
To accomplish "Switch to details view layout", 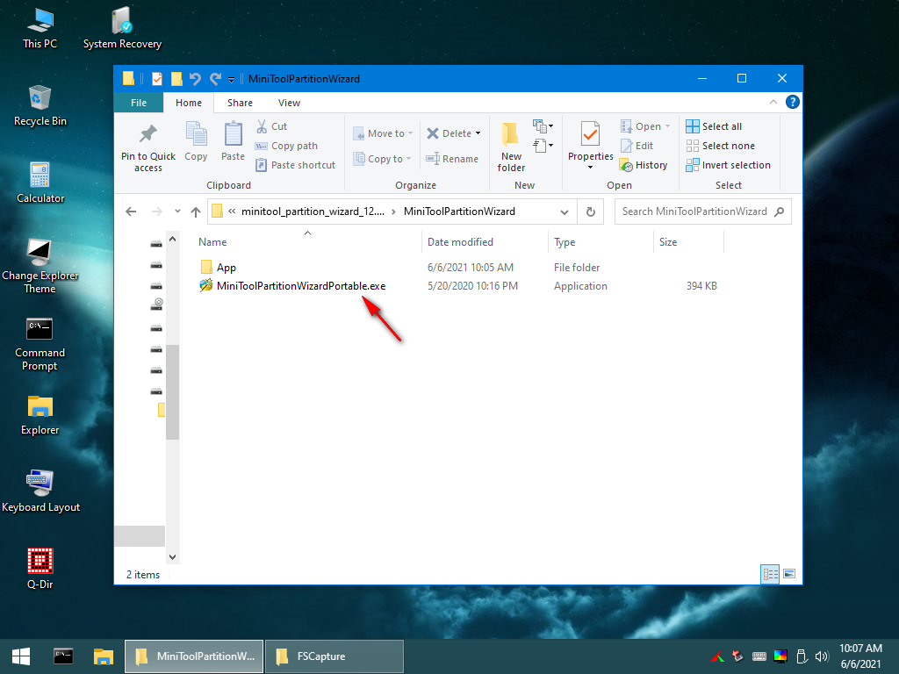I will click(x=770, y=574).
